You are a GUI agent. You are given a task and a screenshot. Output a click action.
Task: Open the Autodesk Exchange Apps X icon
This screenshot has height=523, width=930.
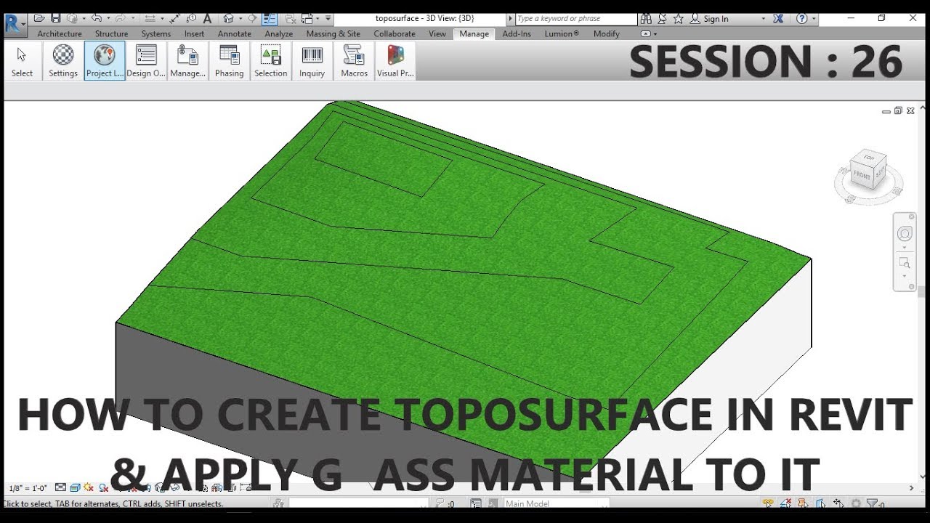779,19
